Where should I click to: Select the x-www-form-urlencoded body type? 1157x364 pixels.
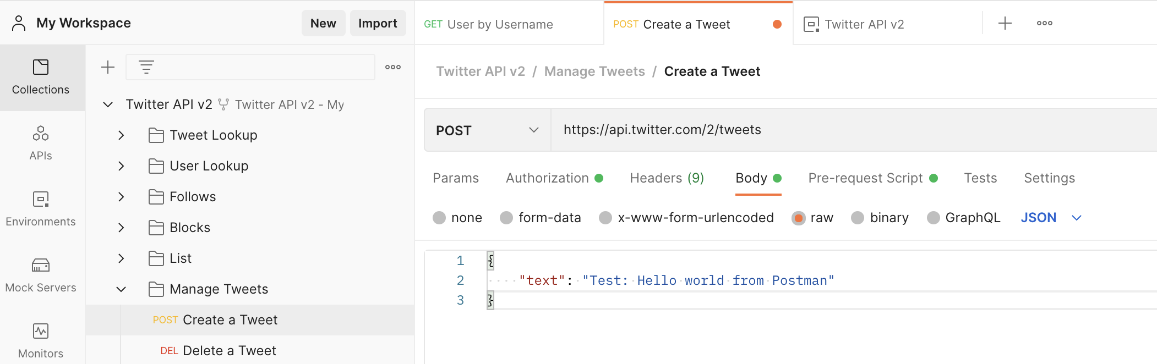[x=605, y=218]
